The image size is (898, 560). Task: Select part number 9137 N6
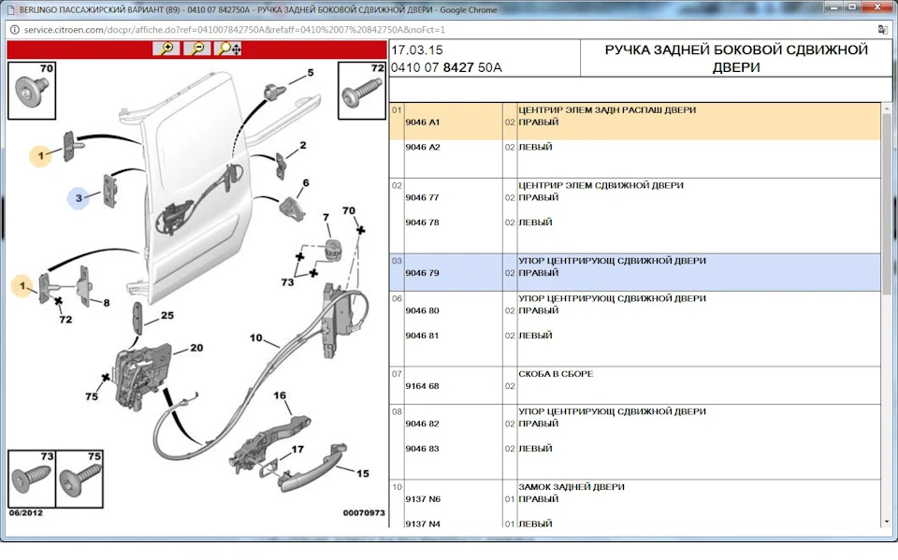click(x=423, y=499)
